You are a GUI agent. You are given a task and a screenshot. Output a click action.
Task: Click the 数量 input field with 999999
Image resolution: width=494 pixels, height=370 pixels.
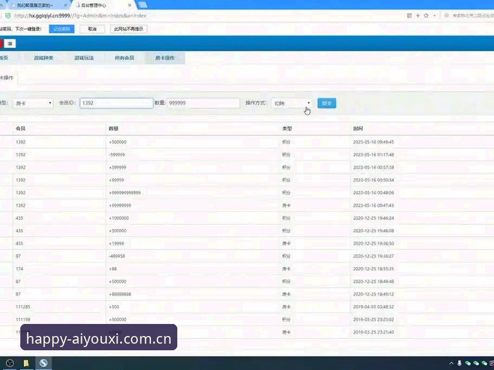coord(203,103)
